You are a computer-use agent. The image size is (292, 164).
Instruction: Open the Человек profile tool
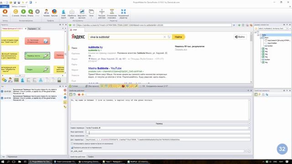coord(47,13)
